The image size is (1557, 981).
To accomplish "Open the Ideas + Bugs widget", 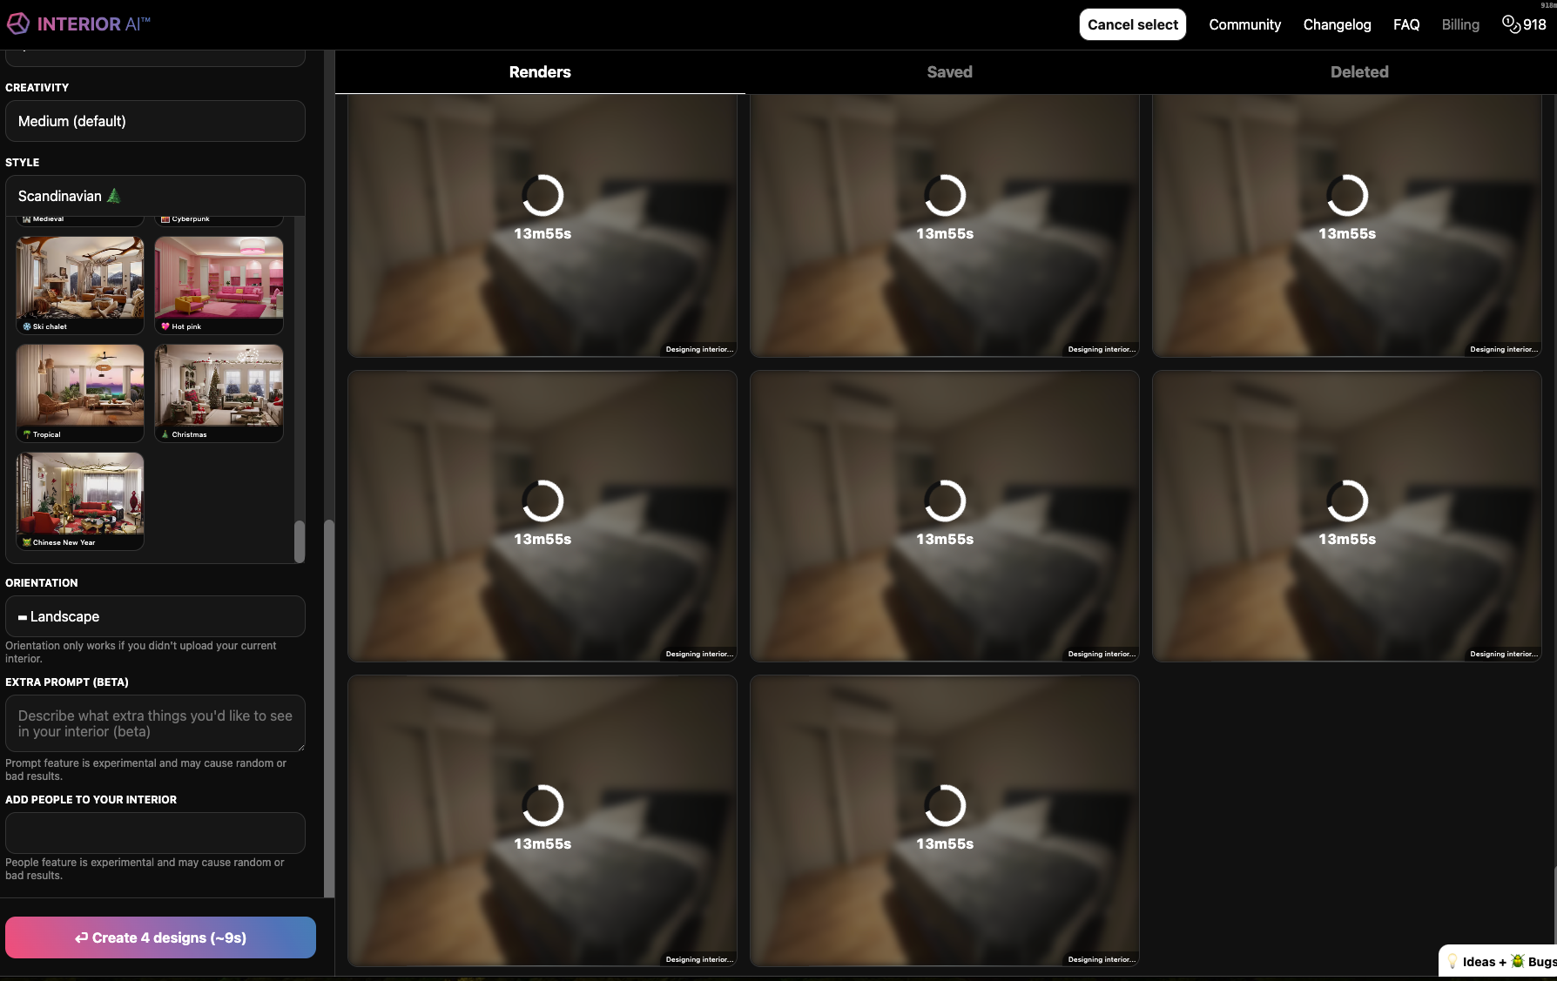I will (x=1500, y=961).
